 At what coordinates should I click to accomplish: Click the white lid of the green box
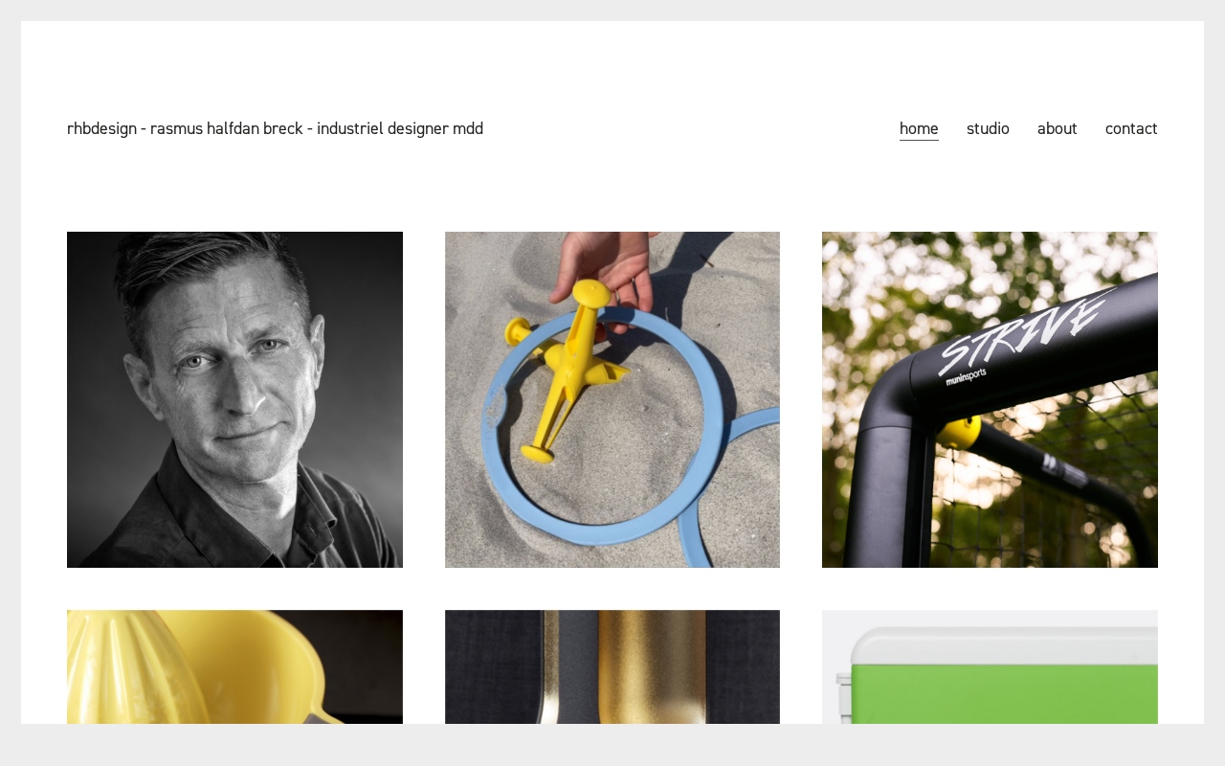1005,646
